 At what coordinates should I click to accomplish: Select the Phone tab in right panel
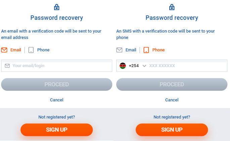[158, 50]
